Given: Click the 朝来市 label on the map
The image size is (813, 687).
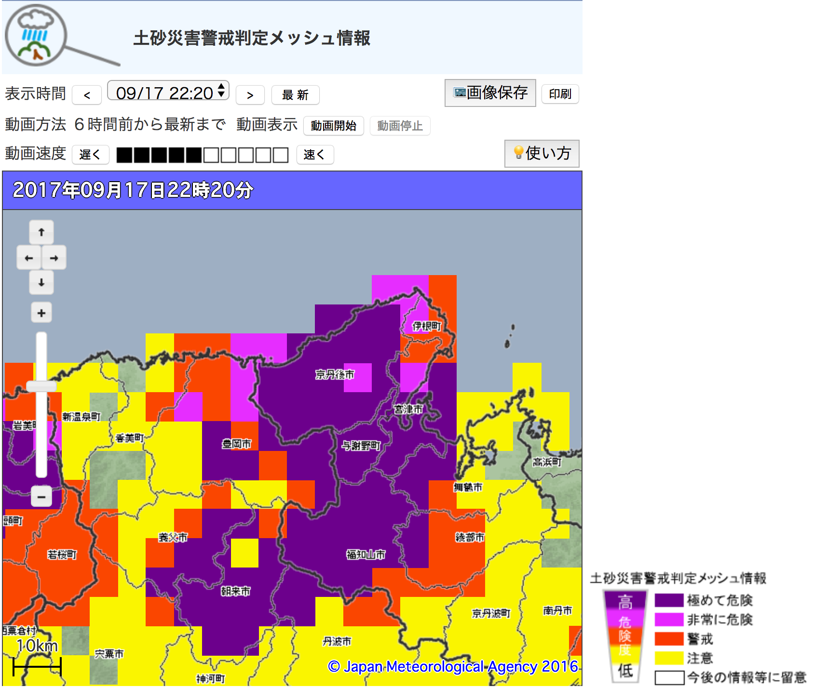Looking at the screenshot, I should click(x=236, y=591).
